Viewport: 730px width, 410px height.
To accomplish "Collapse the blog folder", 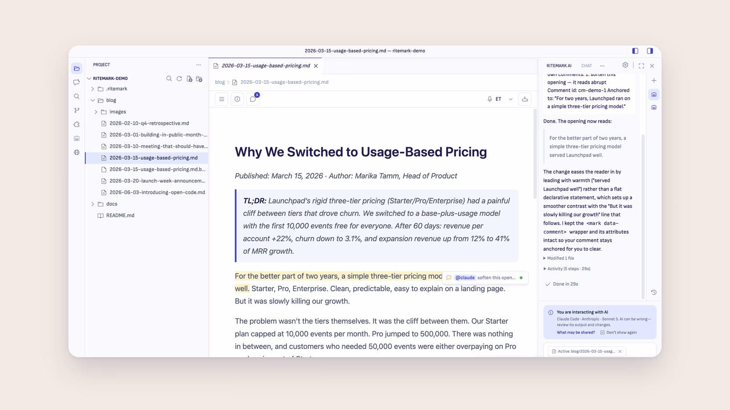I will (x=93, y=100).
